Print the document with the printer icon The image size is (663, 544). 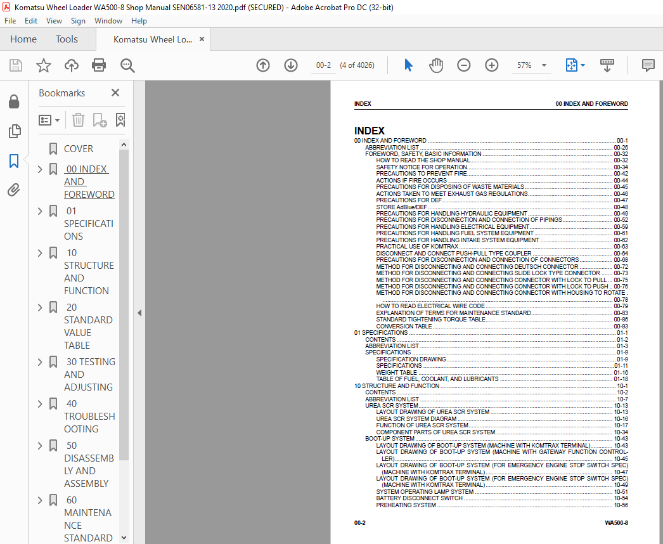(x=99, y=65)
